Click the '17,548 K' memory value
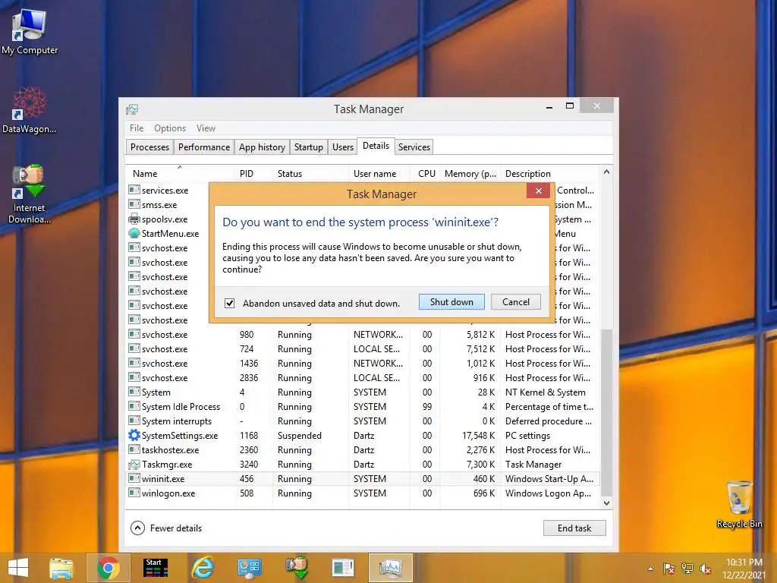Image resolution: width=777 pixels, height=583 pixels. [x=478, y=435]
